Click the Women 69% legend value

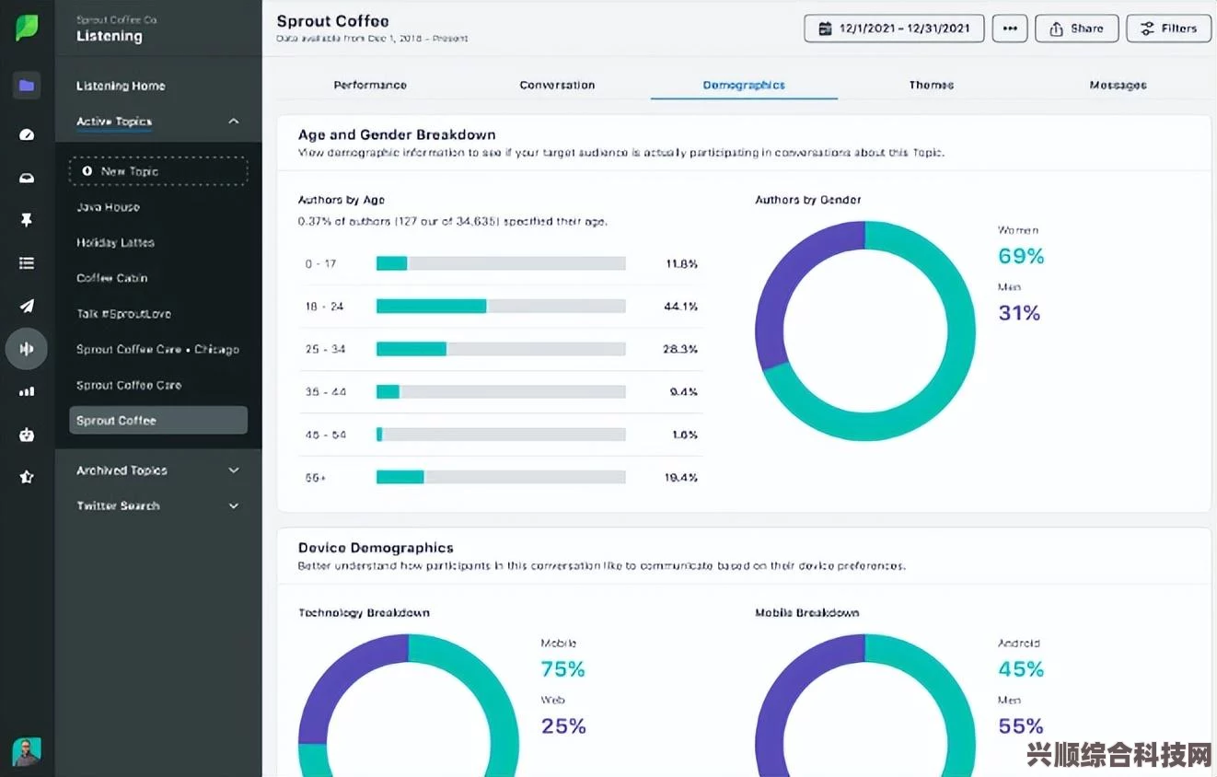pos(1021,256)
